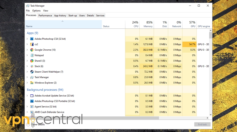The image size is (237, 132).
Task: Sort processes by Disk column
Action: tap(161, 24)
